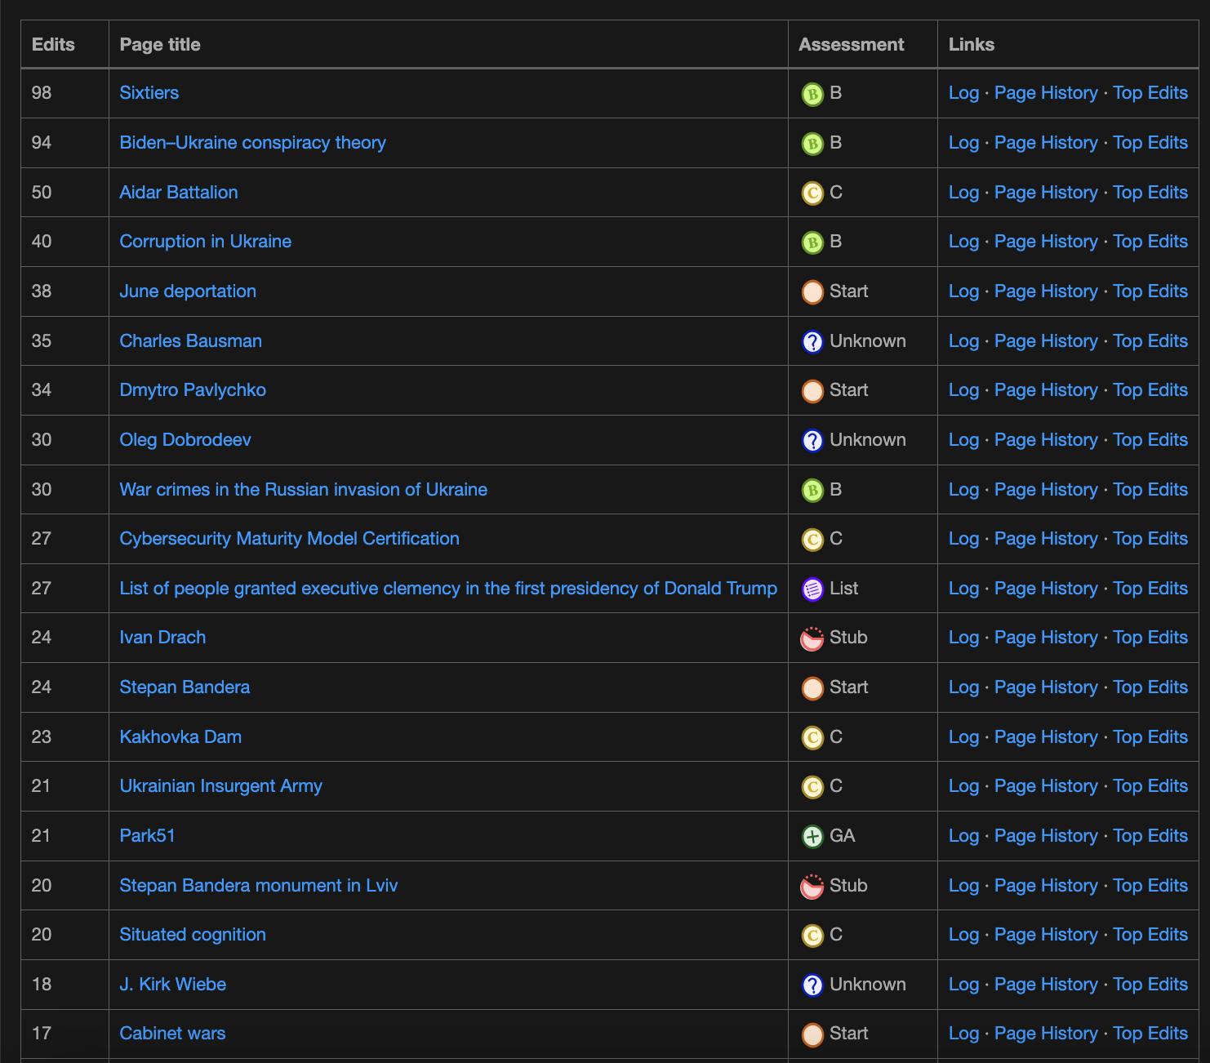View Page History for Aidar Battalion

coord(1046,193)
